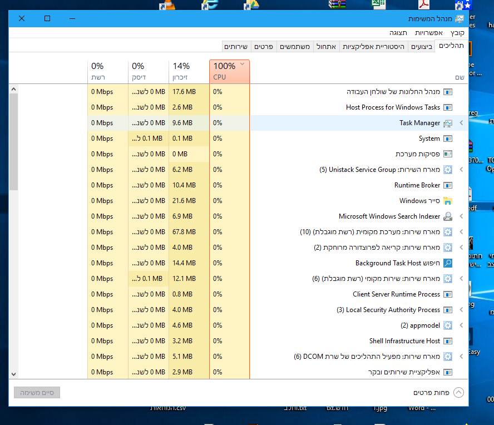Click the Client Server Runtime Process icon

click(448, 294)
